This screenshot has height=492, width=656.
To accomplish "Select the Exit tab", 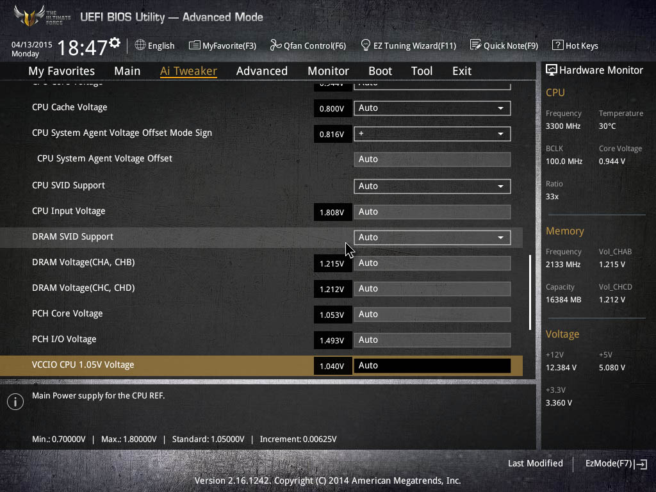I will coord(462,71).
